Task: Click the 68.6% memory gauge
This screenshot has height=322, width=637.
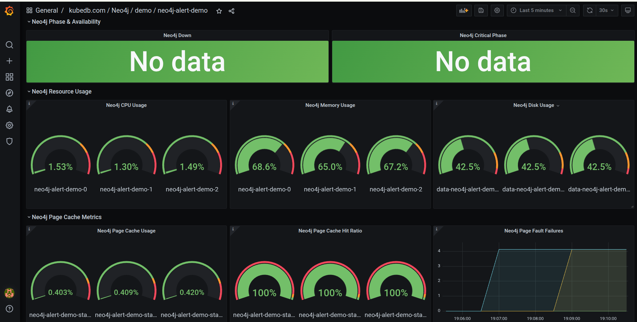Action: (x=264, y=155)
